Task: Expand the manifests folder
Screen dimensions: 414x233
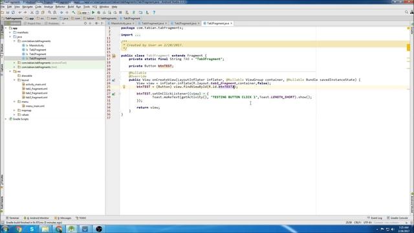Action: coord(10,32)
